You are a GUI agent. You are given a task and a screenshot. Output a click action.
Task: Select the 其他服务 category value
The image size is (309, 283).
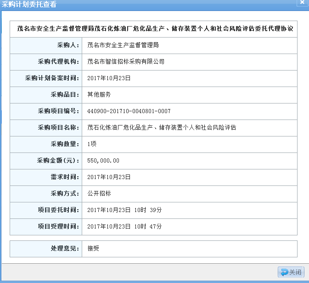99,94
